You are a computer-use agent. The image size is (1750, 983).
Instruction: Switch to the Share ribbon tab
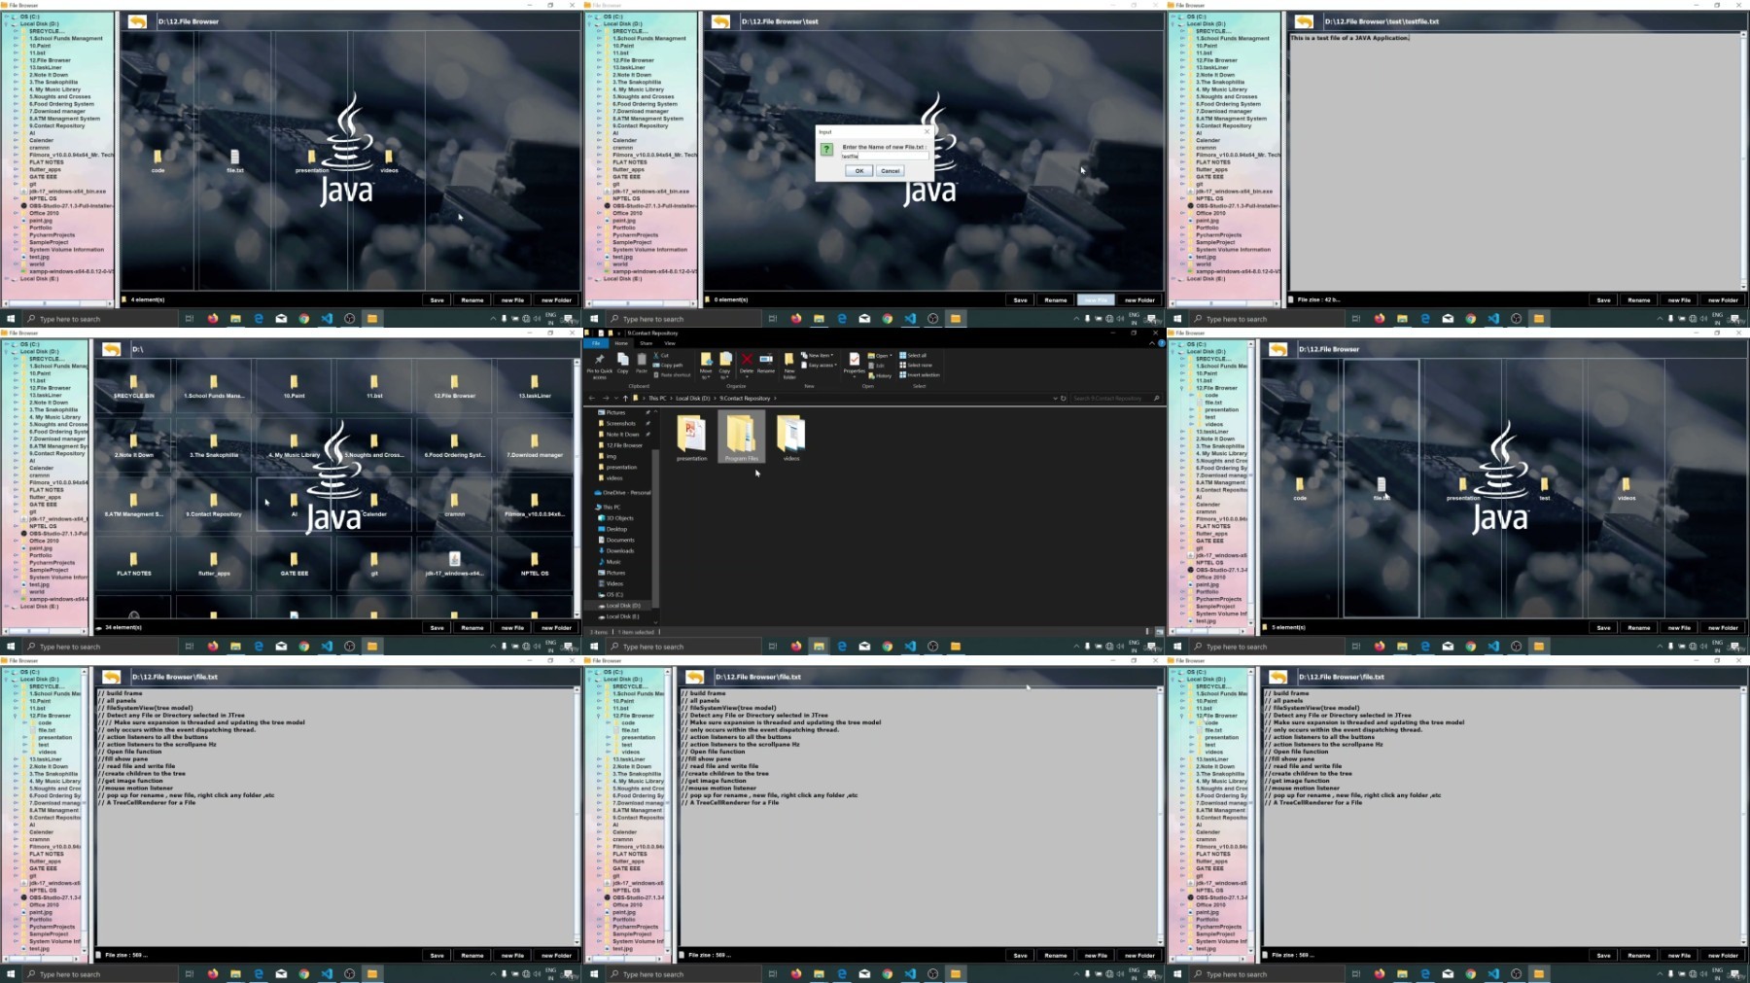point(646,343)
